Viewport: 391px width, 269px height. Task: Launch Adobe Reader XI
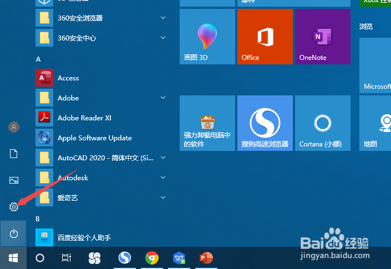[101, 118]
